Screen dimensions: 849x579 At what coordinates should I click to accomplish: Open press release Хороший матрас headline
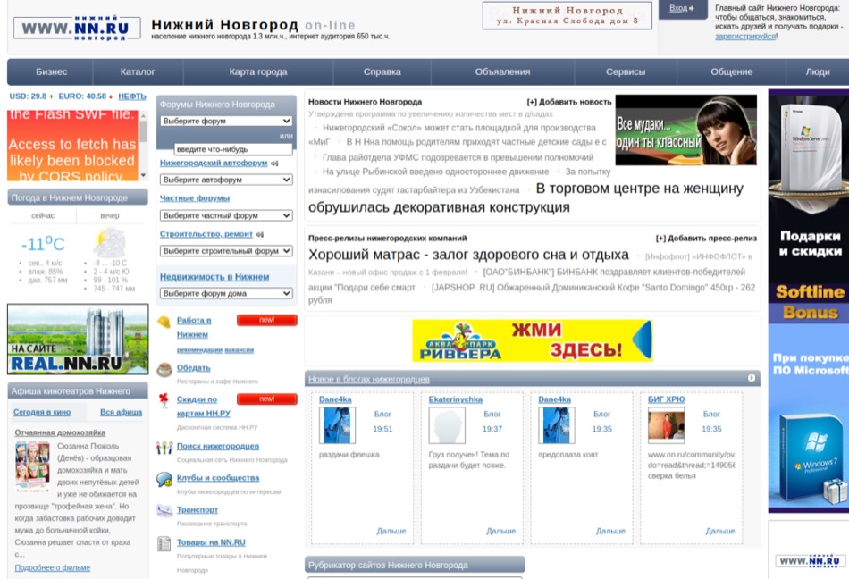click(468, 255)
